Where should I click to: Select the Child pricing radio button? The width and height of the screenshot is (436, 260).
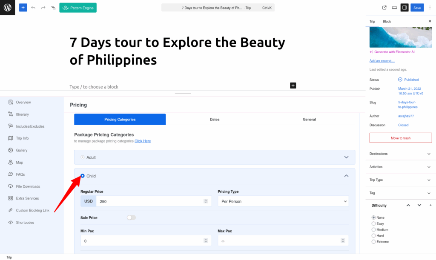click(x=83, y=176)
